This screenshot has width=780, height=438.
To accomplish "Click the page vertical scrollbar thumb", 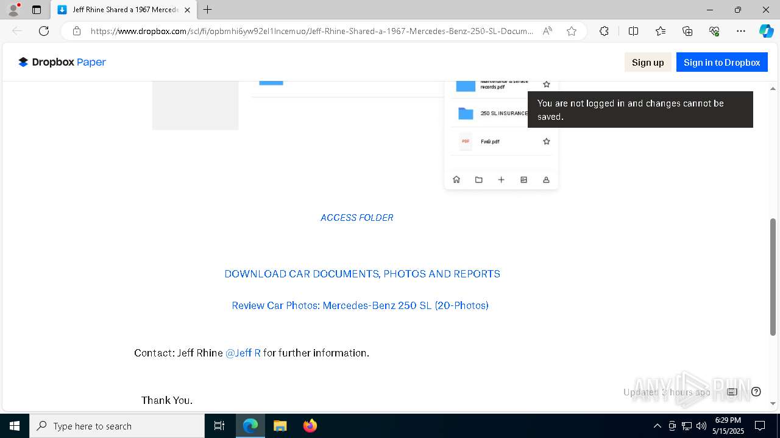I will pyautogui.click(x=773, y=277).
